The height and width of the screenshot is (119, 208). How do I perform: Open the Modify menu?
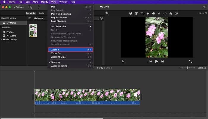45,2
